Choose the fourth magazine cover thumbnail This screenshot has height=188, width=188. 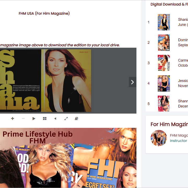tap(164, 83)
